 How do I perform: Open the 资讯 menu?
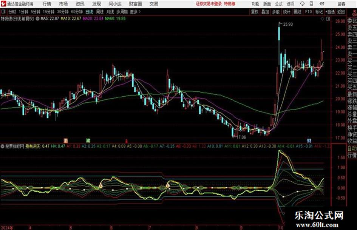(x=80, y=4)
